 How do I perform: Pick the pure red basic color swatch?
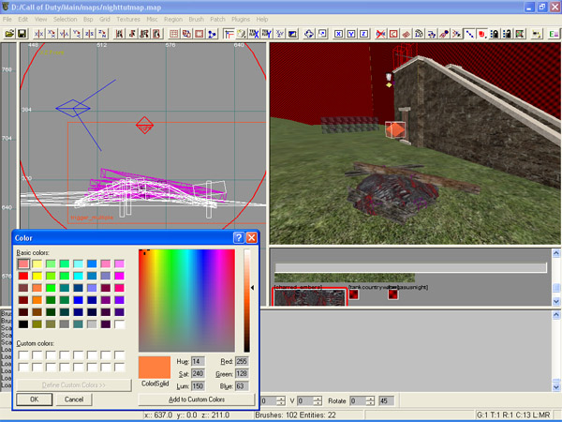pyautogui.click(x=23, y=276)
